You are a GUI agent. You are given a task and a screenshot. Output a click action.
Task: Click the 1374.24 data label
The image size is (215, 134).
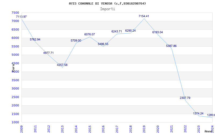click(x=198, y=114)
